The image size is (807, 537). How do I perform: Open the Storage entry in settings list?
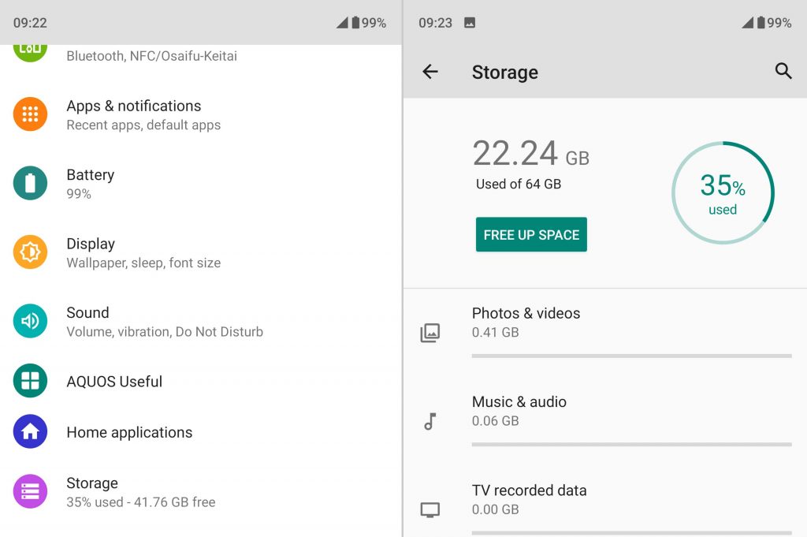click(201, 492)
